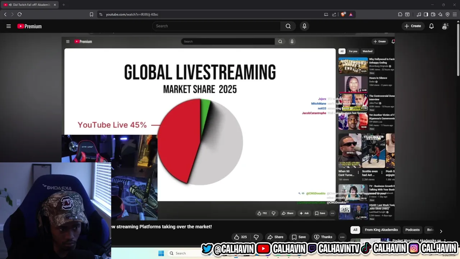Viewport: 460px width, 259px height.
Task: Go back to the previous page
Action: [5, 14]
